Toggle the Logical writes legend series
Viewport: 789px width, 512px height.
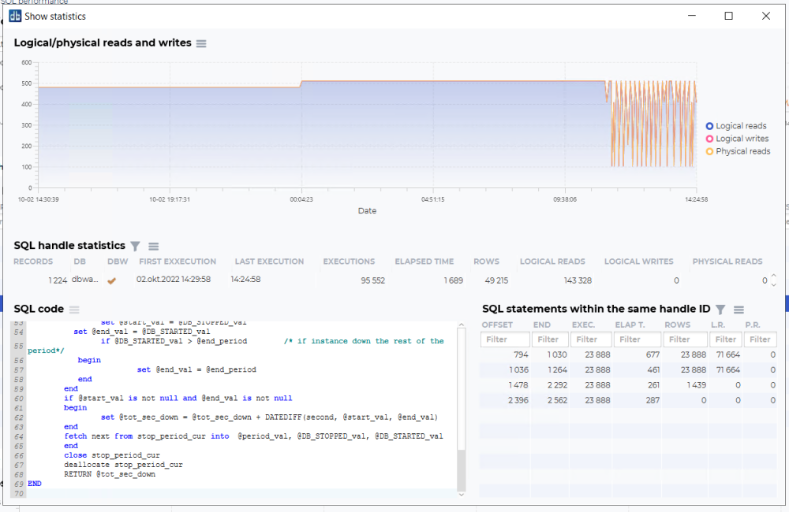pyautogui.click(x=737, y=139)
